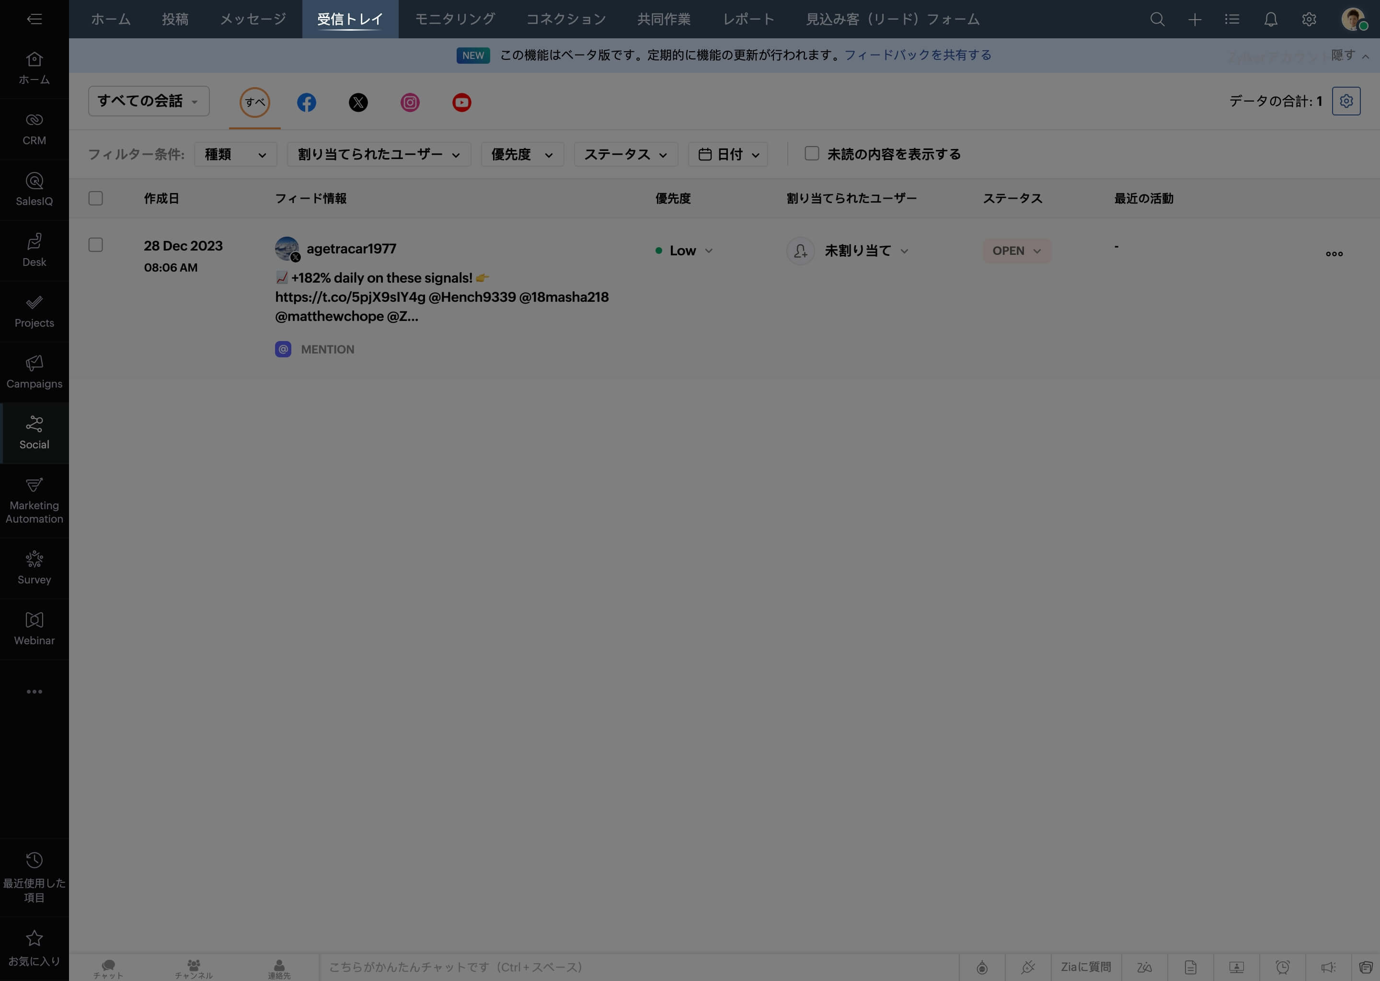1380x981 pixels.
Task: Open the Campaigns app in left sidebar
Action: coord(34,370)
